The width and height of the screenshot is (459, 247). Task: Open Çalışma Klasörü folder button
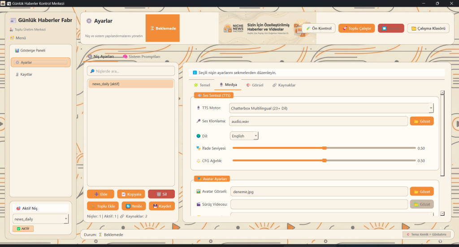click(x=428, y=28)
